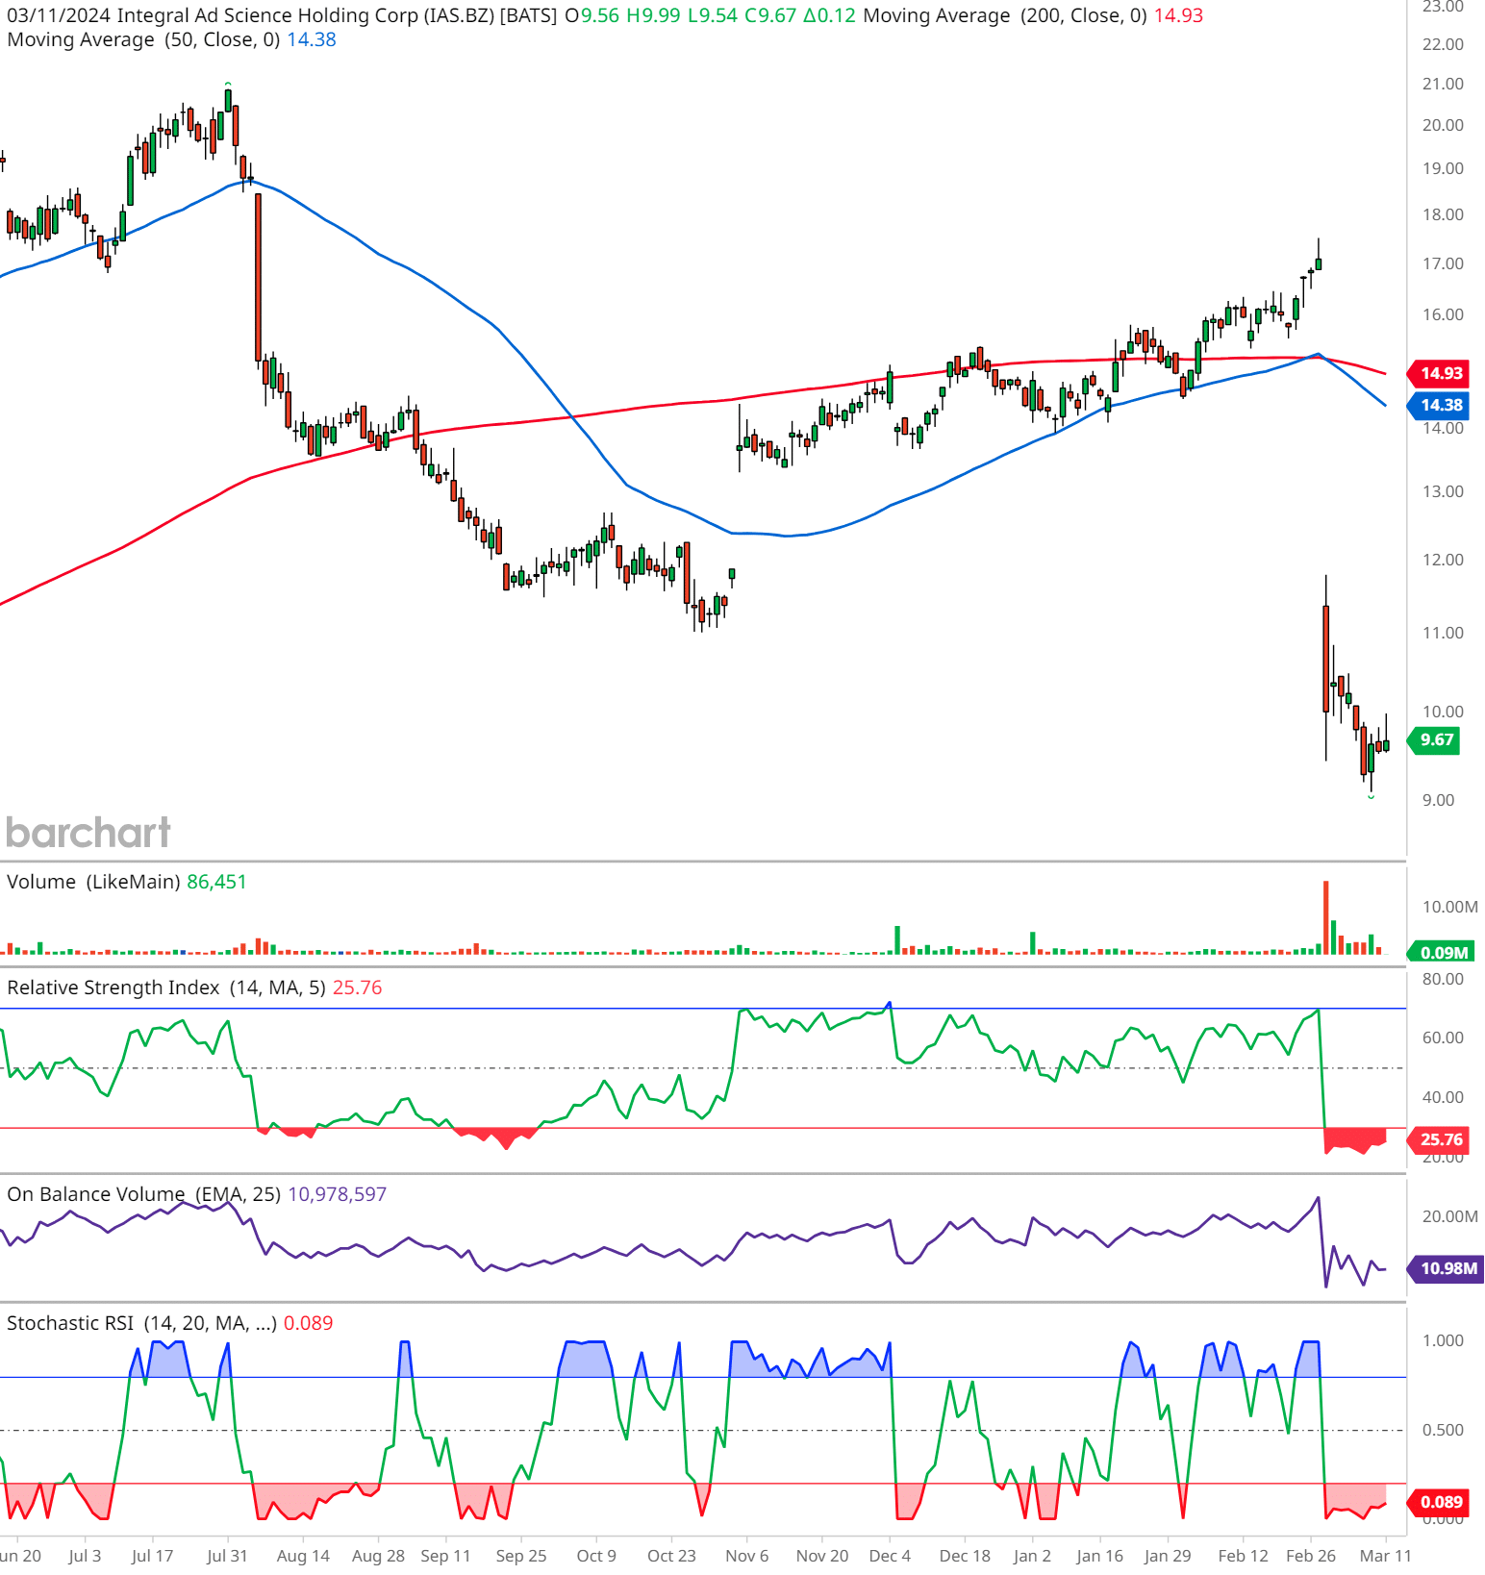Click the Stochastic RSI indicator label
The width and height of the screenshot is (1485, 1575).
(x=141, y=1323)
